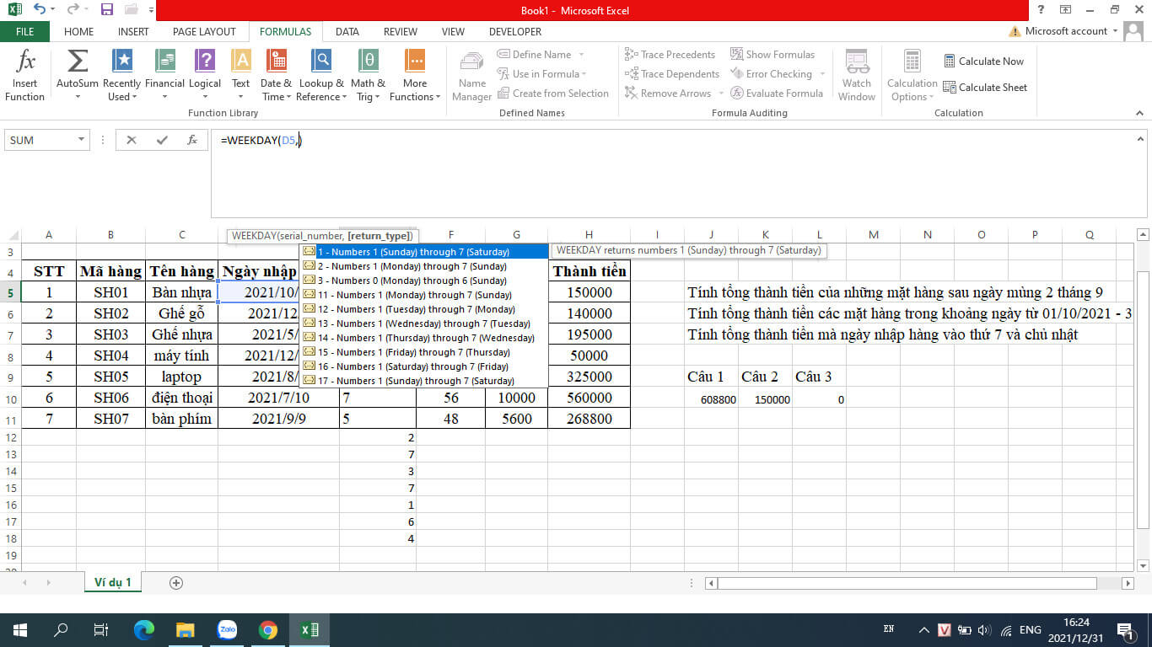Screen dimensions: 1152x647
Task: Switch to the DATA tab
Action: coord(347,32)
